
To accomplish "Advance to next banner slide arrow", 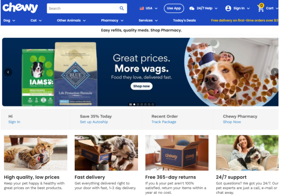I will [x=275, y=72].
